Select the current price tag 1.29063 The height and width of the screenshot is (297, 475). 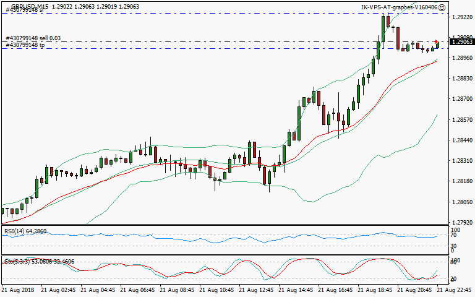tap(462, 42)
